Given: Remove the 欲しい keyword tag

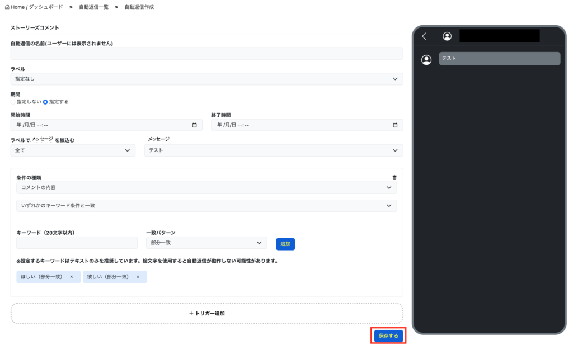Looking at the screenshot, I should pyautogui.click(x=138, y=277).
